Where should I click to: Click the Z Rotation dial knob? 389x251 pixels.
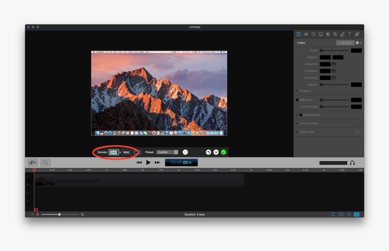click(334, 78)
